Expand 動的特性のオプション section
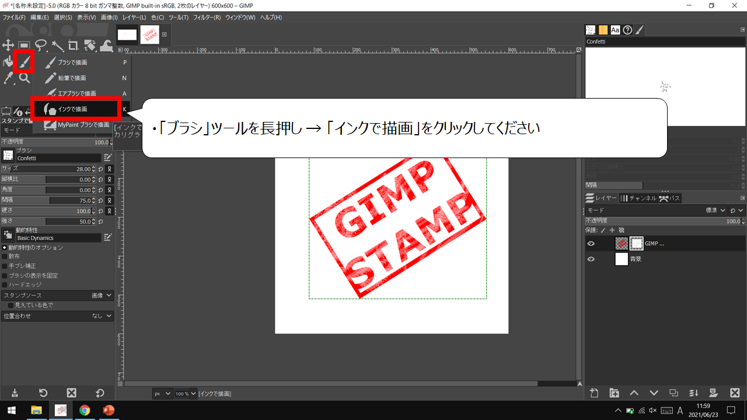747x420 pixels. (x=5, y=247)
